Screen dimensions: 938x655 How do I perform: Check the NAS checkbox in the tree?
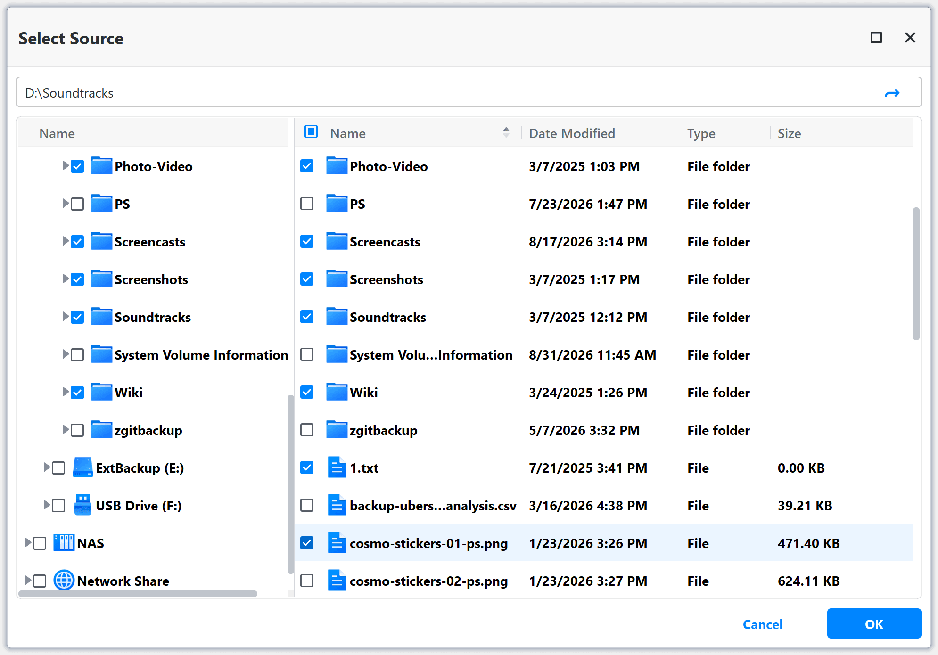[x=40, y=543]
